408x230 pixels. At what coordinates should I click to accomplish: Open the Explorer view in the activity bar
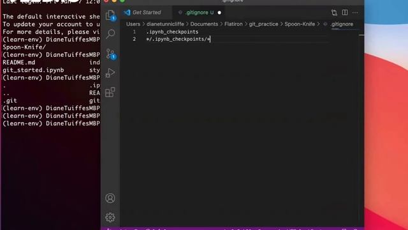110,15
